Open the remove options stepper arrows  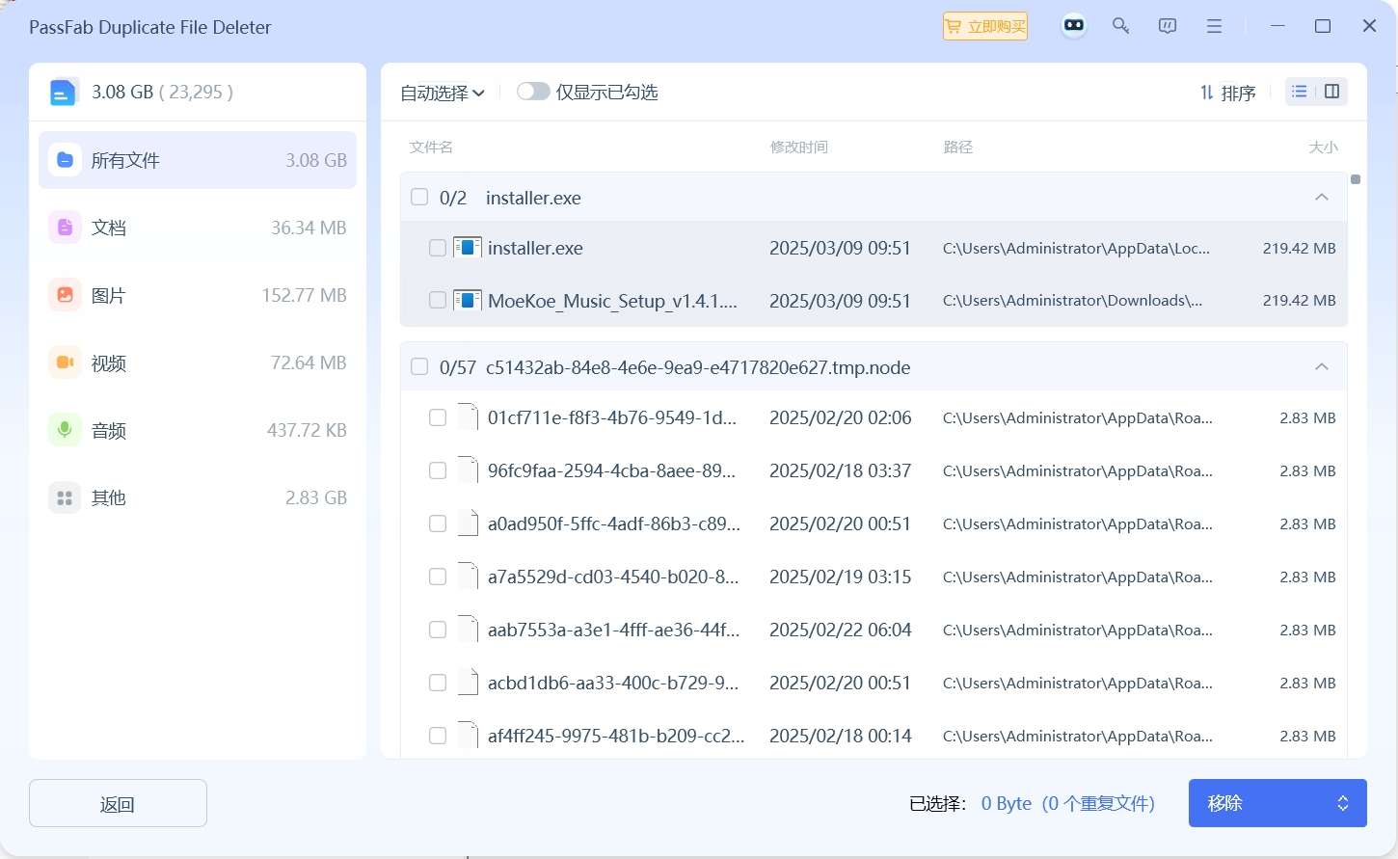click(x=1343, y=803)
